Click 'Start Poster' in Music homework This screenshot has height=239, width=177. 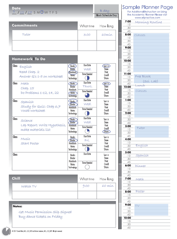point(30,143)
